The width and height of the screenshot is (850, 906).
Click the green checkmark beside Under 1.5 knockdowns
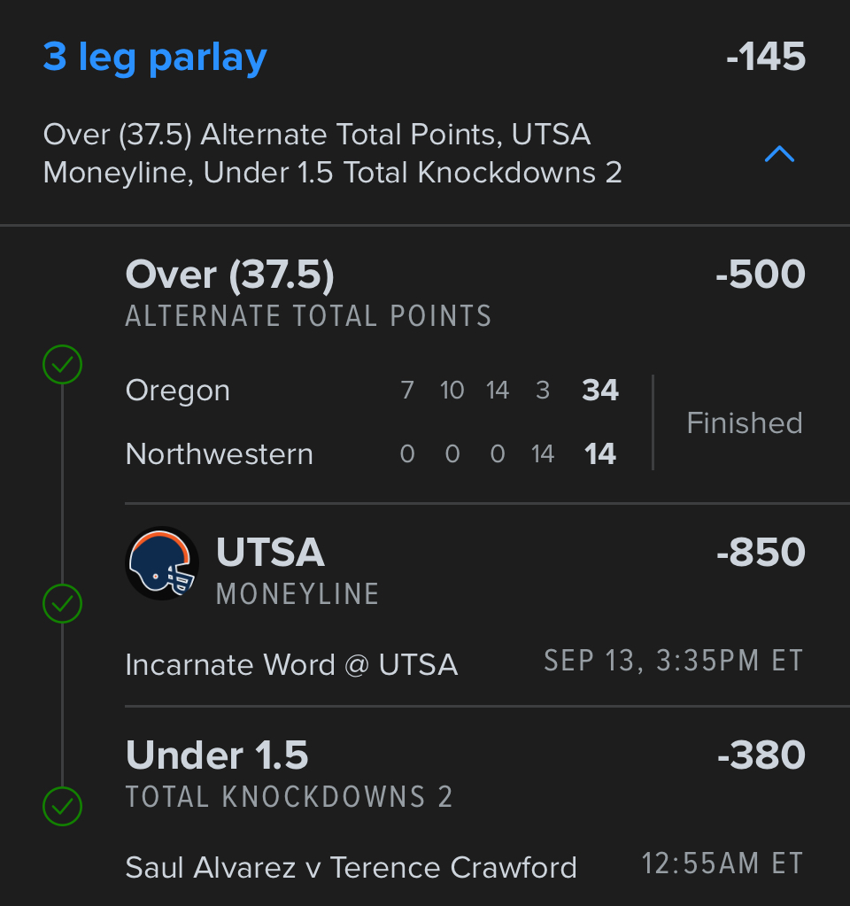point(63,806)
